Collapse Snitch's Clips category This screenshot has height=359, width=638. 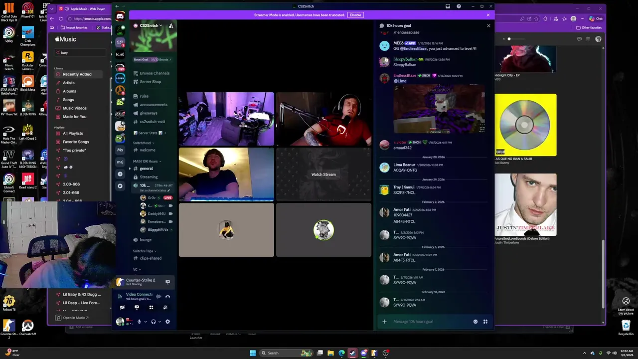pyautogui.click(x=144, y=251)
